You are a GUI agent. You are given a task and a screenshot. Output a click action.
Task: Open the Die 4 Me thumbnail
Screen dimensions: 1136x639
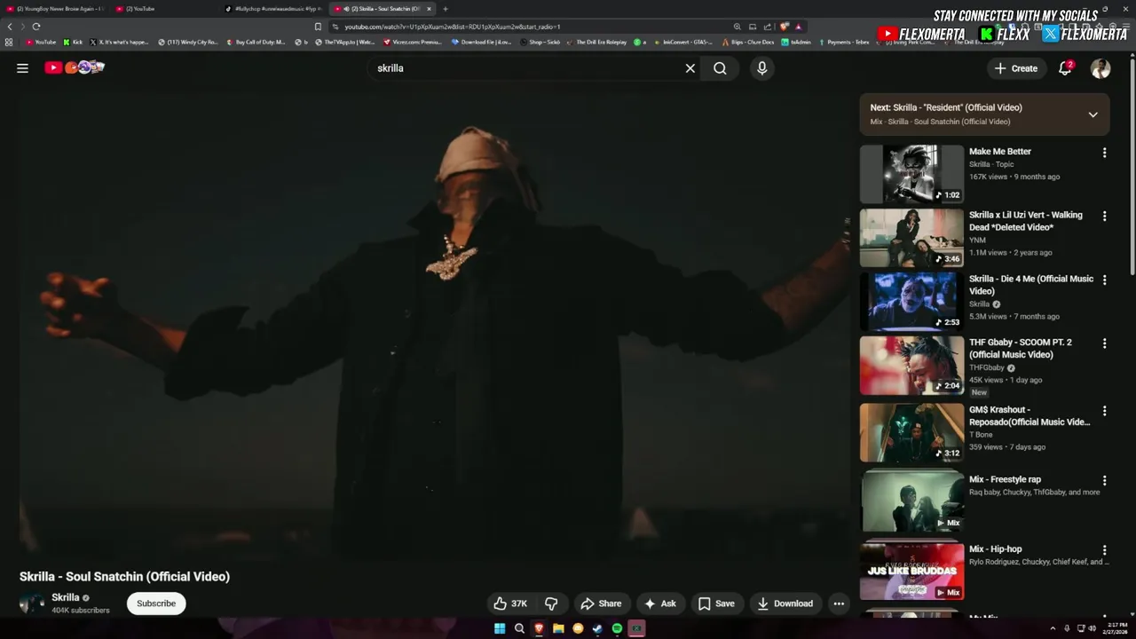pos(911,302)
